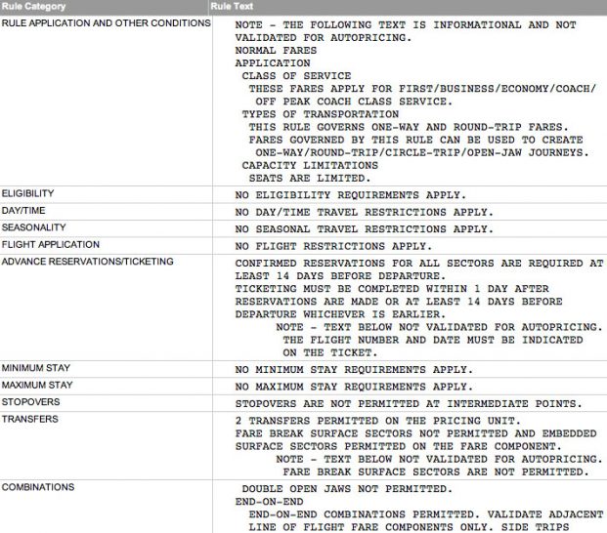Click the Rule Text column header
This screenshot has width=607, height=533.
(x=233, y=7)
